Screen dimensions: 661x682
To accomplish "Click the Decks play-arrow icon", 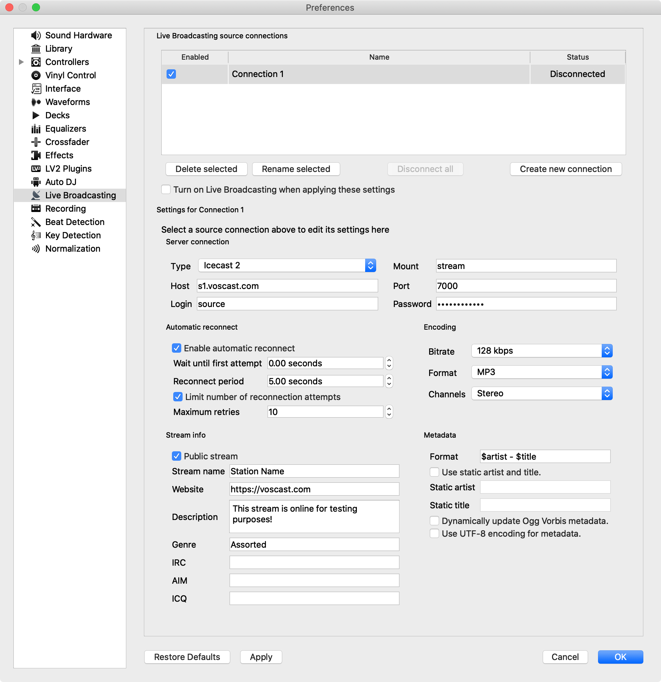I will point(36,115).
